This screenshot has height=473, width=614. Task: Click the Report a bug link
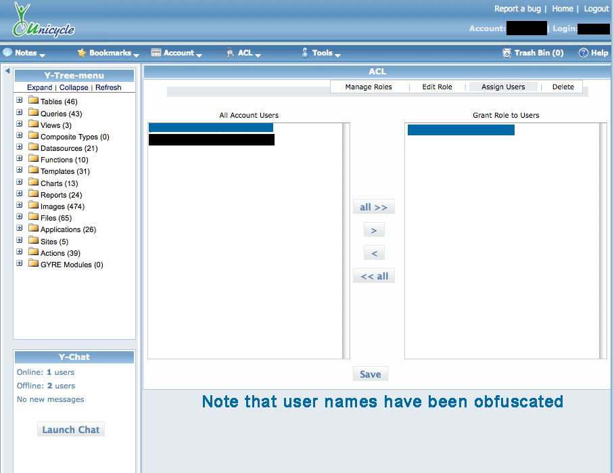click(517, 9)
